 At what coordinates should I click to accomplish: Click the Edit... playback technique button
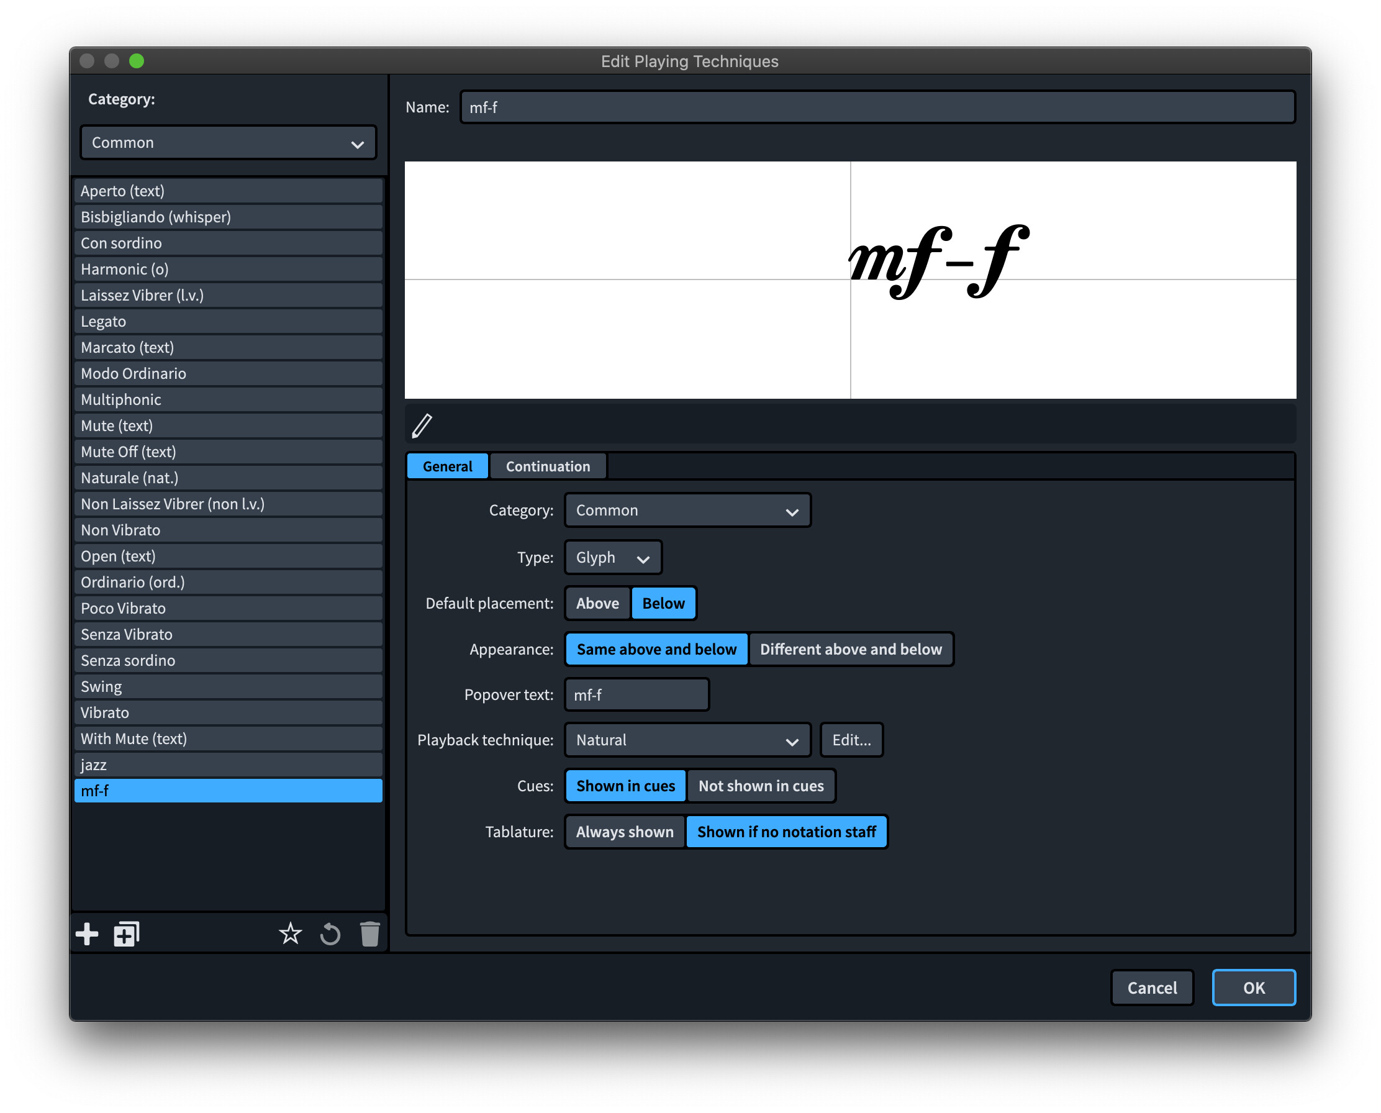pyautogui.click(x=851, y=740)
